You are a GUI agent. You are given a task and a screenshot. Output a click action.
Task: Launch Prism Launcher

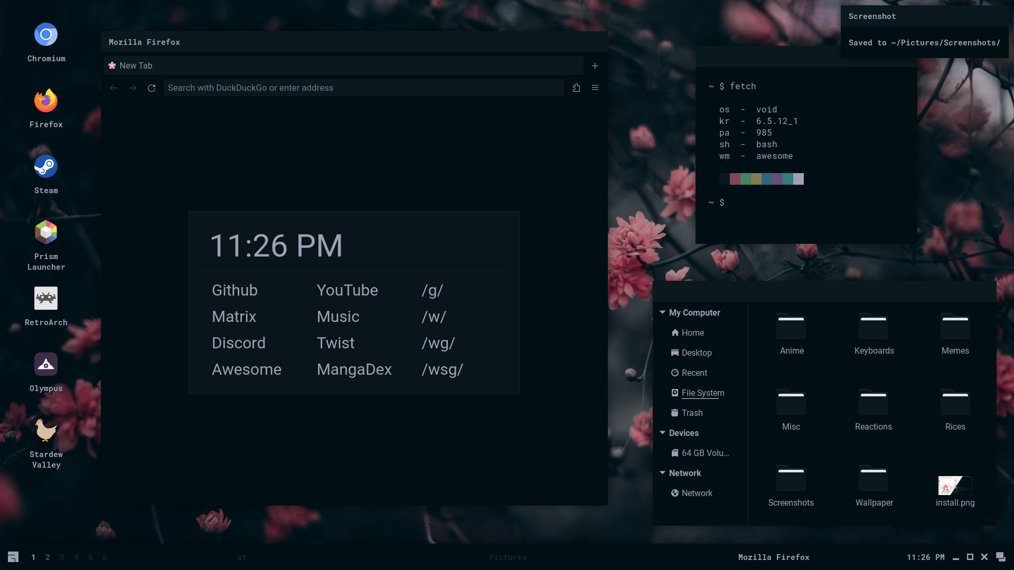[46, 232]
